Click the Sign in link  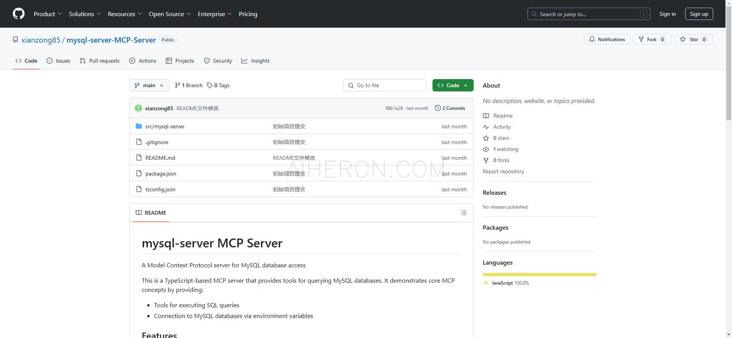click(x=667, y=14)
